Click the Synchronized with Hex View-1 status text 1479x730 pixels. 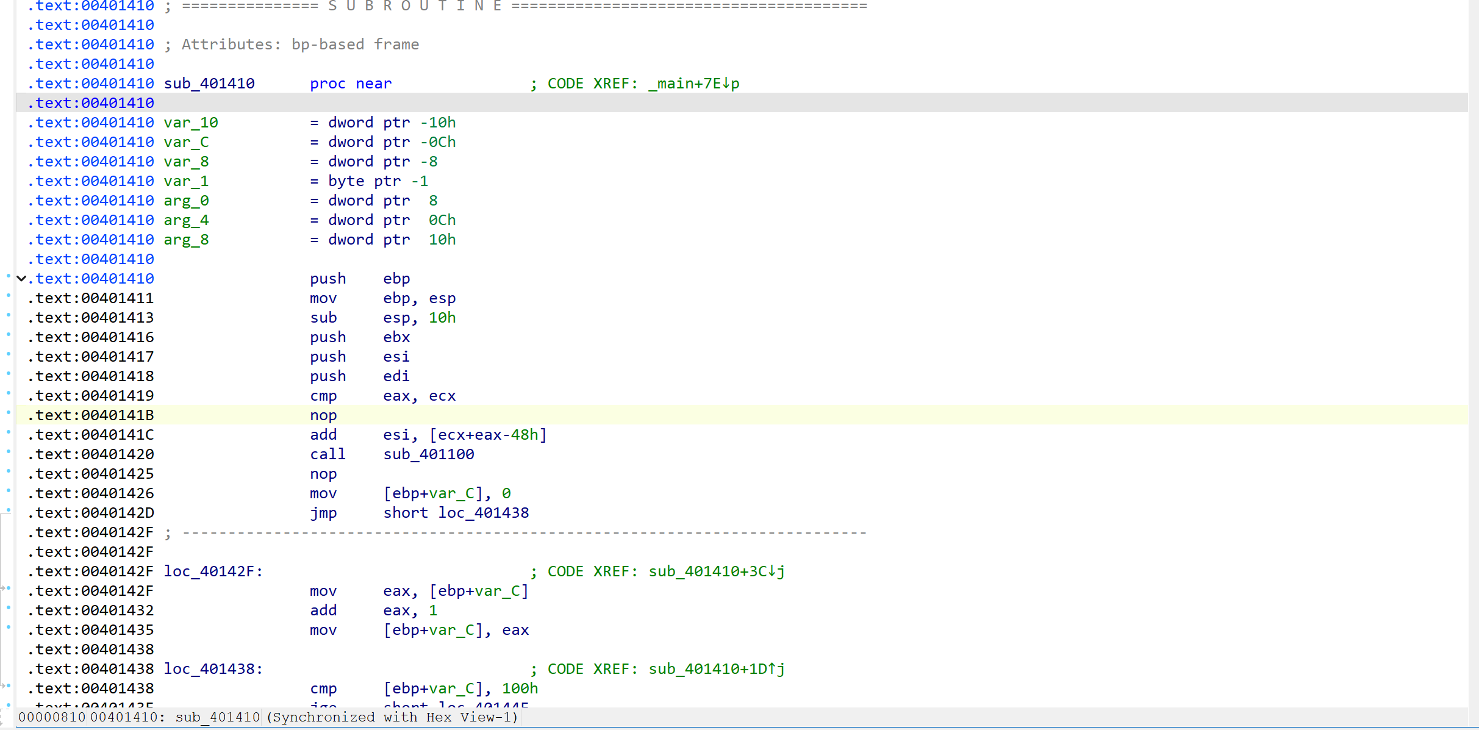(392, 717)
